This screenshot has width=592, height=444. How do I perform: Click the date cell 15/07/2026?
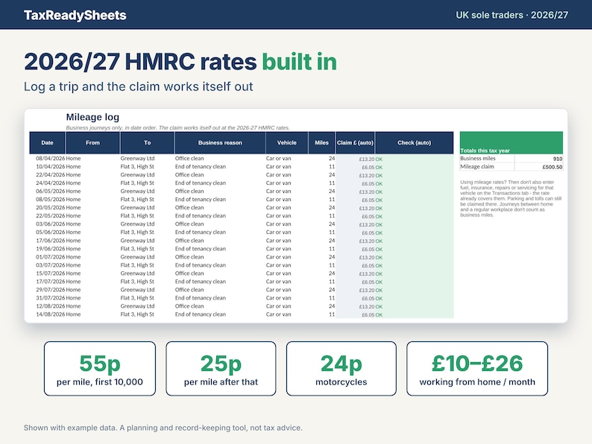50,273
